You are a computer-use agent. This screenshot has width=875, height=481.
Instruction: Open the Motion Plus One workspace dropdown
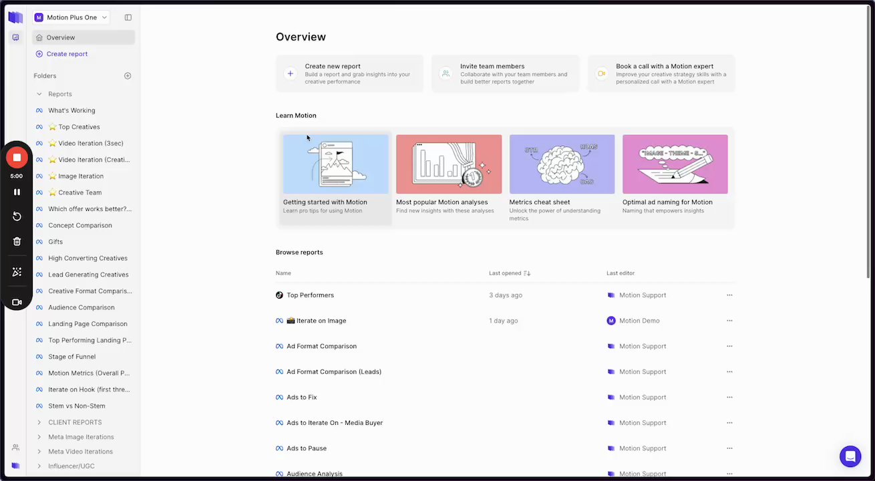[x=71, y=17]
